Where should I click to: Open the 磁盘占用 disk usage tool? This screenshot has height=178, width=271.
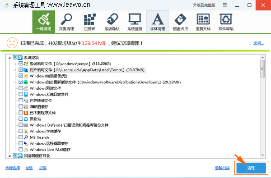pyautogui.click(x=180, y=22)
